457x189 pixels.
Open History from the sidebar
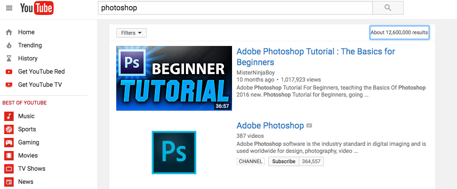pos(28,58)
